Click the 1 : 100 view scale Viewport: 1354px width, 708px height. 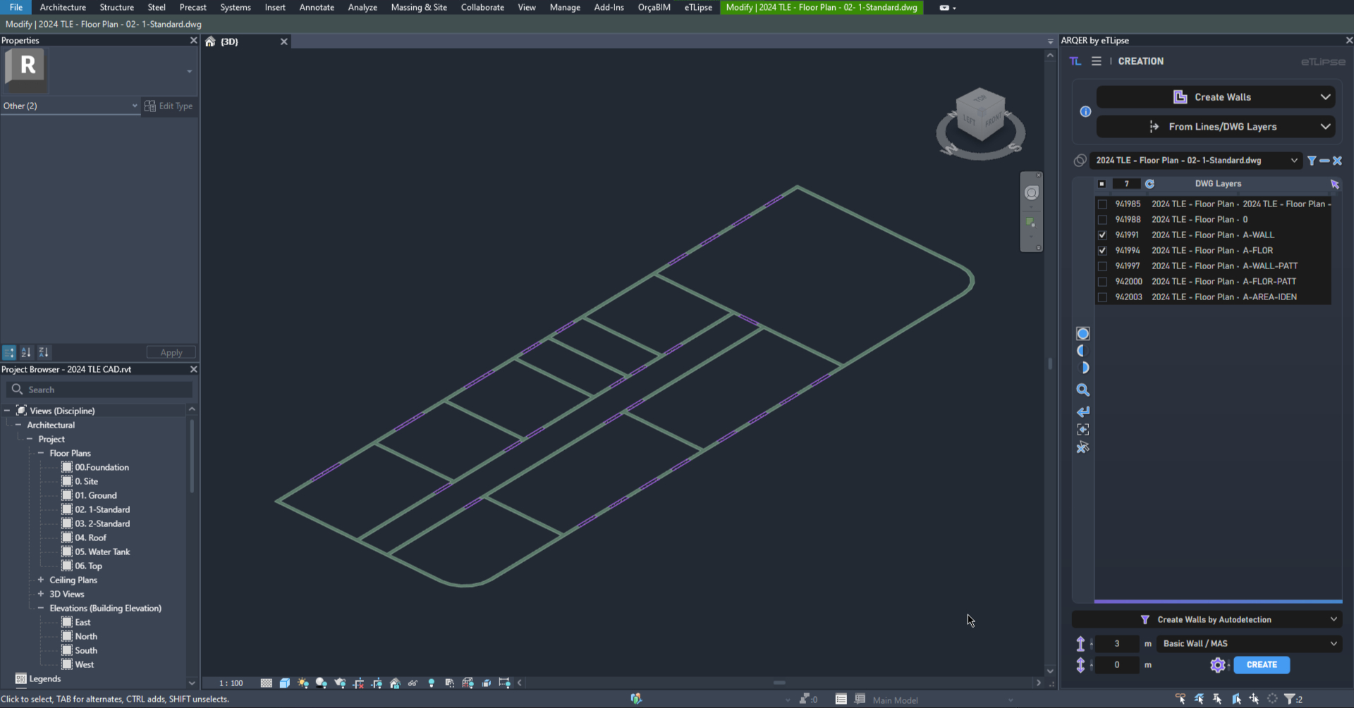tap(231, 683)
